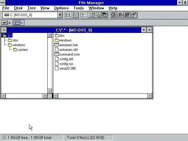Maximize the C:\*.* directory window

(150, 30)
